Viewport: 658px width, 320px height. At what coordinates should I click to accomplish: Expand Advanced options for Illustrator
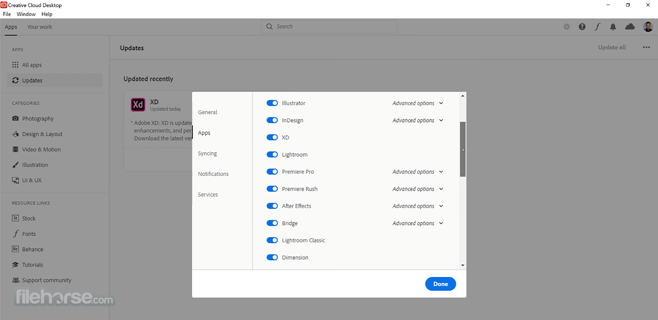tap(418, 103)
